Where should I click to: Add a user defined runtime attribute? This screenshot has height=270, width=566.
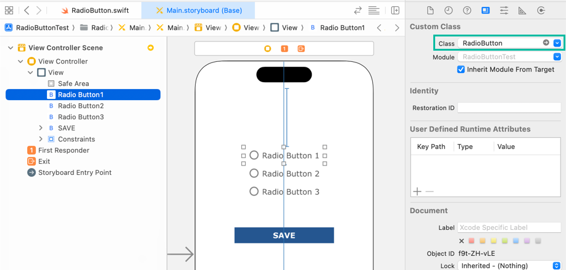coord(417,192)
